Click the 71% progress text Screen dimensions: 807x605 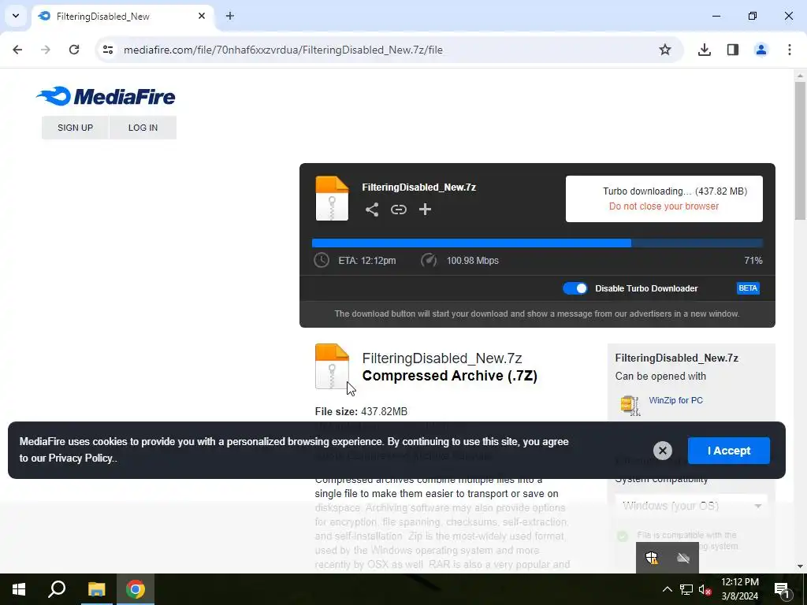[753, 260]
